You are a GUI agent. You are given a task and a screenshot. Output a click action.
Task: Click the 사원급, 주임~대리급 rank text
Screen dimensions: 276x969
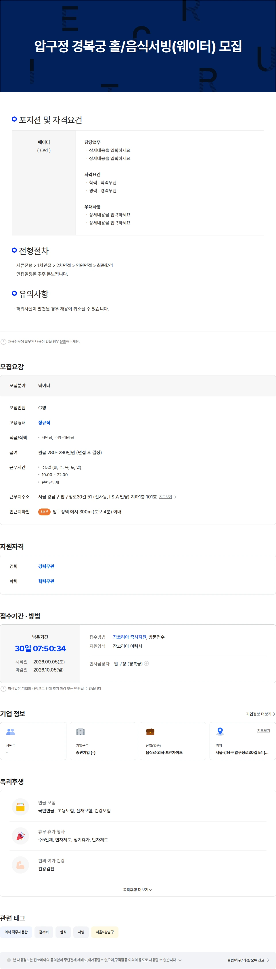pyautogui.click(x=57, y=438)
